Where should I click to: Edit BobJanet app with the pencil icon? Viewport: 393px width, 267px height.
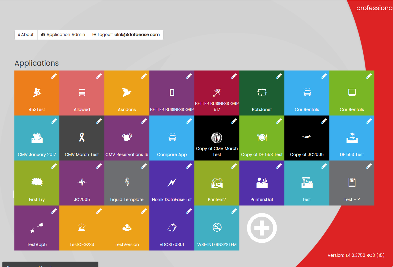point(279,76)
